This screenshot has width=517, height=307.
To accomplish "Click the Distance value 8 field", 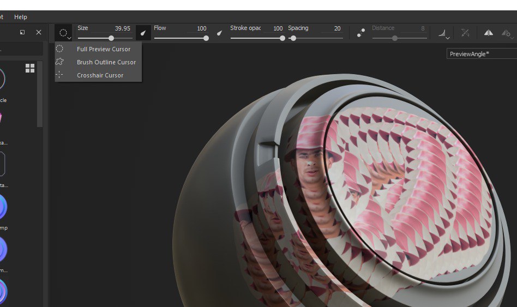I will 423,29.
